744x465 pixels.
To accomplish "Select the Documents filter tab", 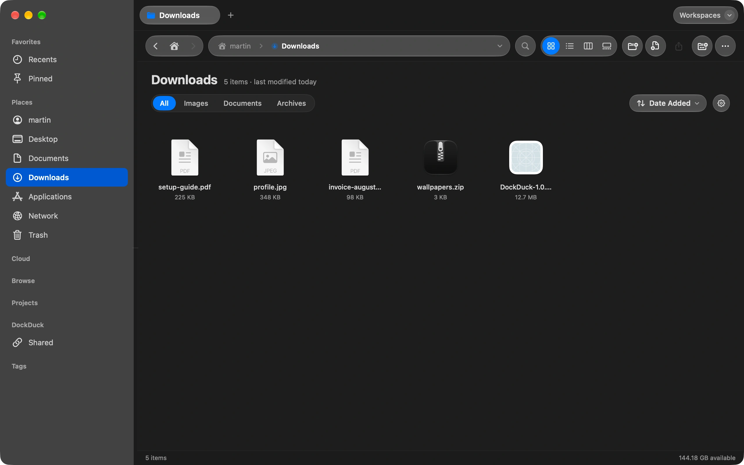I will coord(243,103).
